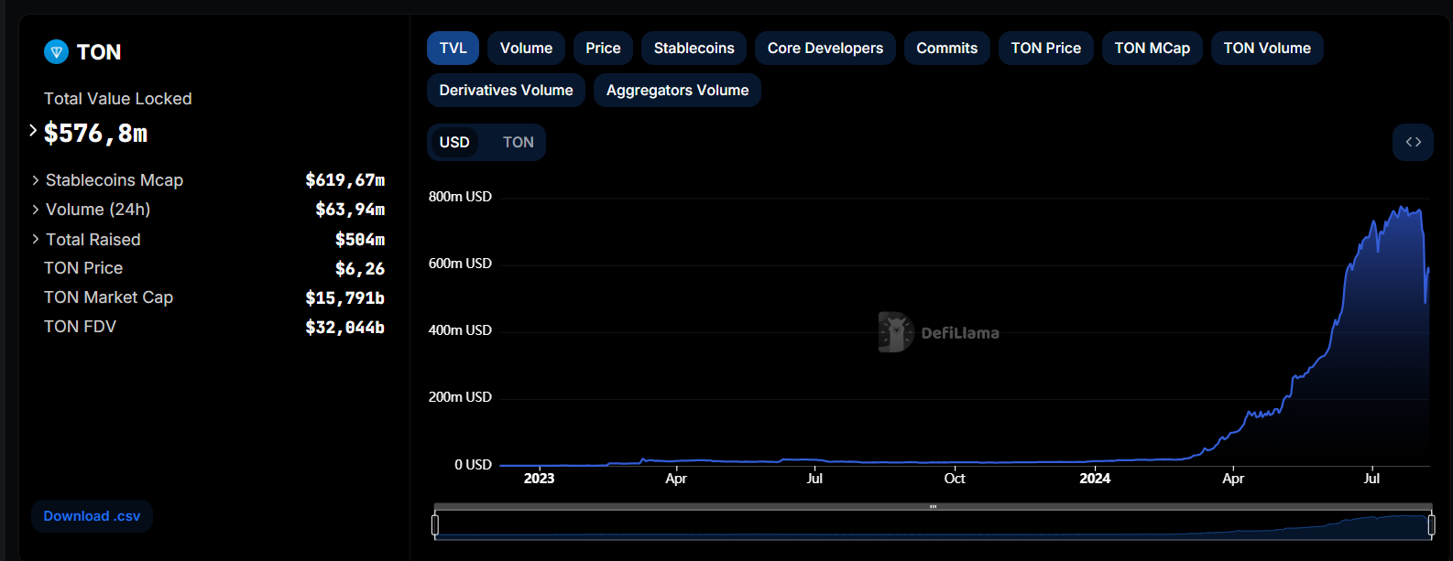Screen dimensions: 1453x561
Task: Click the $15,791b market cap value
Action: 345,298
